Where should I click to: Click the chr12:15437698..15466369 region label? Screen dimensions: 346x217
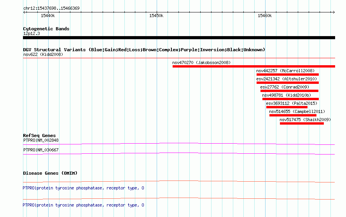(51, 9)
